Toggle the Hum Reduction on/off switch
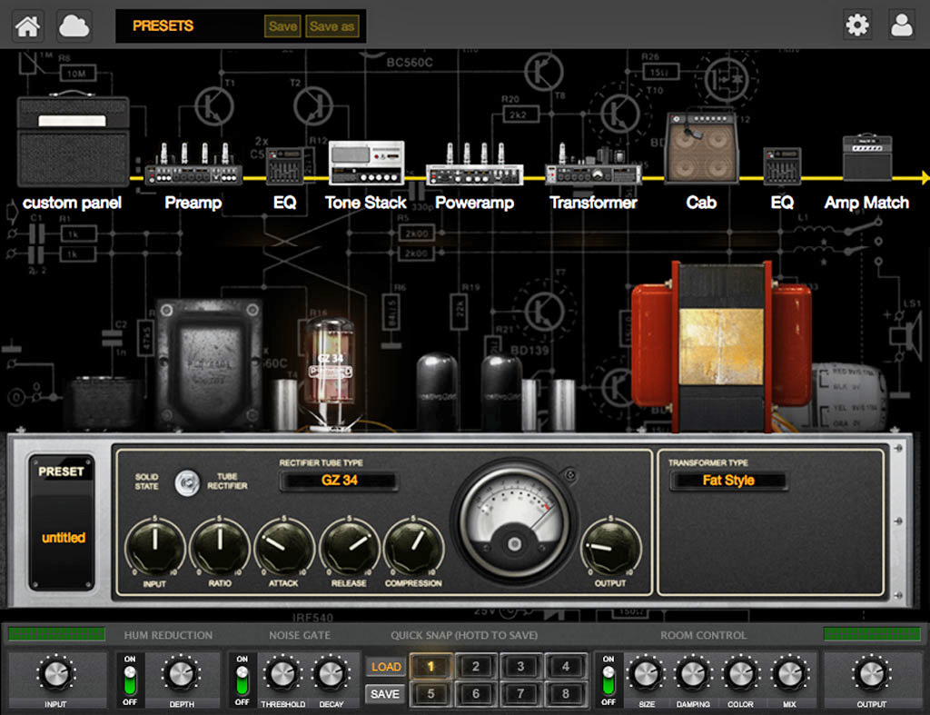This screenshot has width=930, height=715. point(130,679)
